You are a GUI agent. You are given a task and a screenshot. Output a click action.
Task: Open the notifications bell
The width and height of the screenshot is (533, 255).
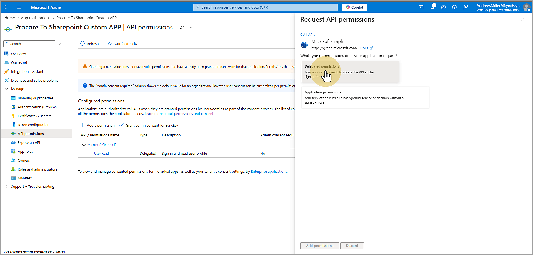(x=432, y=7)
